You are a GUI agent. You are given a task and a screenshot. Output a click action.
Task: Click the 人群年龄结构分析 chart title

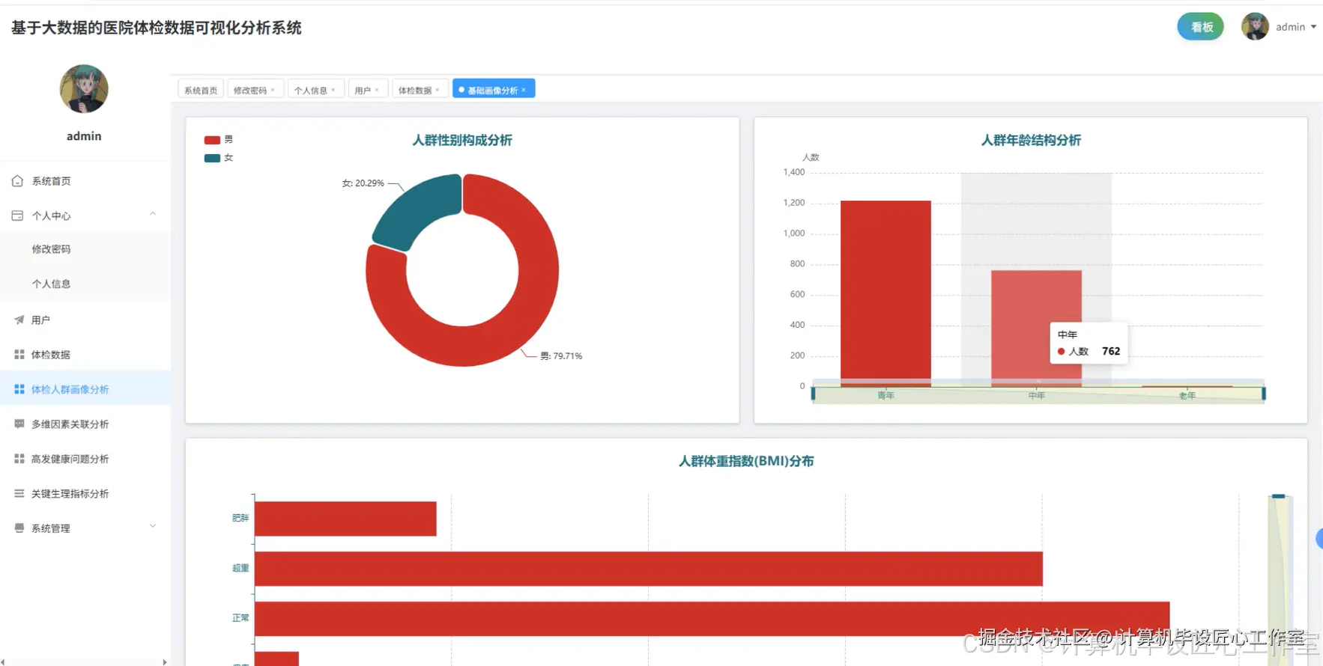[1031, 140]
